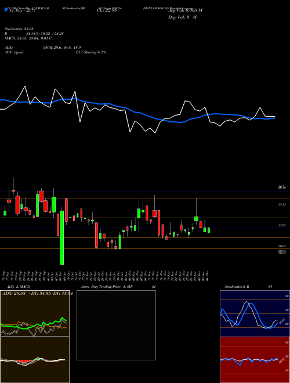Viewport: 290px width, 383px height.
Task: Select the 'CL: 22.98' closing price text
Action: click(x=107, y=10)
